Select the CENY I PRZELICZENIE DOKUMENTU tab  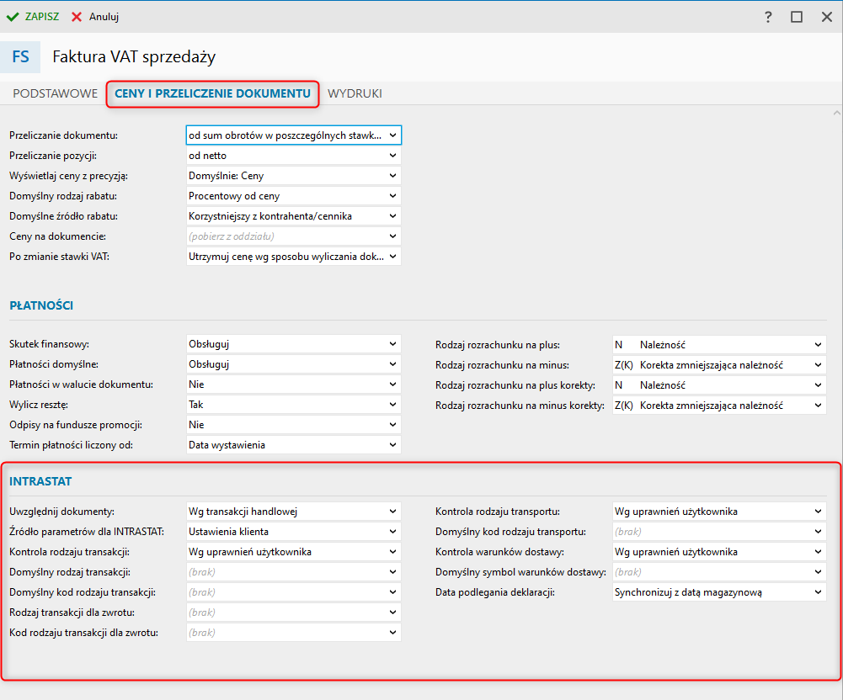tap(212, 93)
